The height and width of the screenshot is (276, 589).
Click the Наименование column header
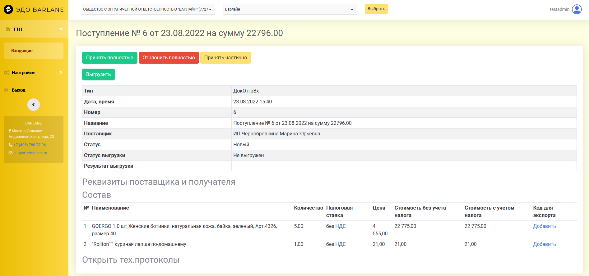(110, 208)
